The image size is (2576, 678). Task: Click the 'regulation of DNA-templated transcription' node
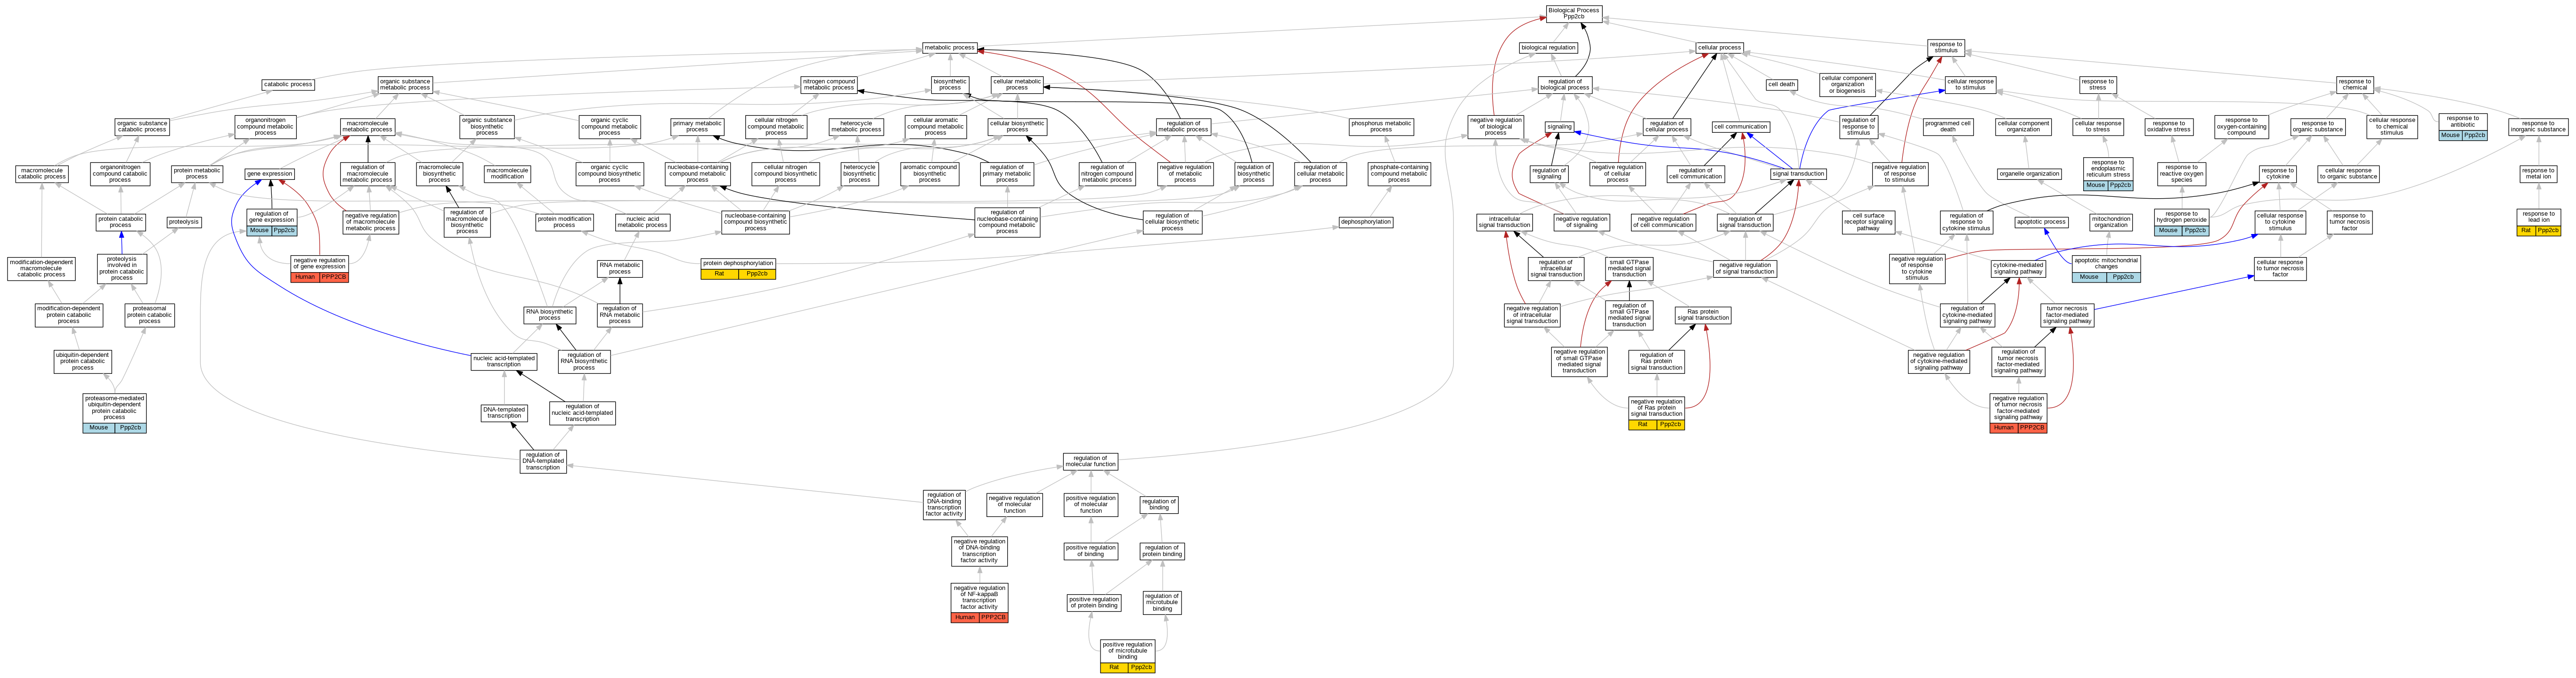543,461
